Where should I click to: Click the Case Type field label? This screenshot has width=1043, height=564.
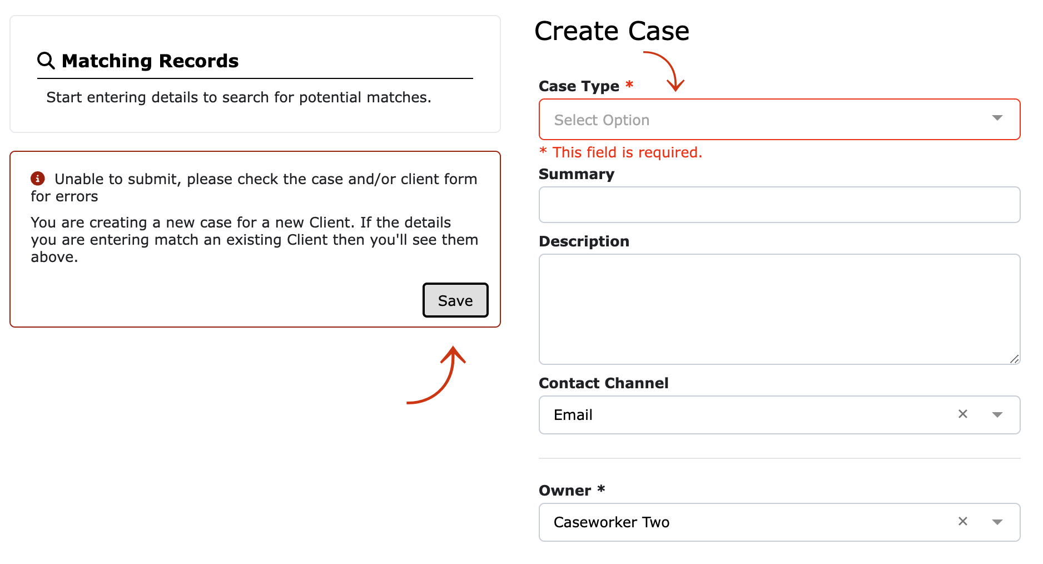[579, 86]
